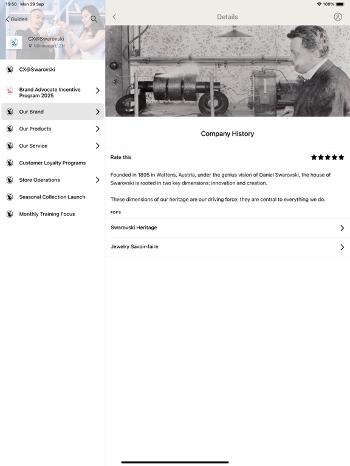The width and height of the screenshot is (350, 466).
Task: Expand Our Products chevron
Action: (98, 129)
